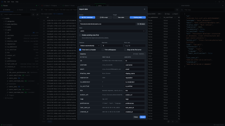Choose Existing table as the import target

137,17
